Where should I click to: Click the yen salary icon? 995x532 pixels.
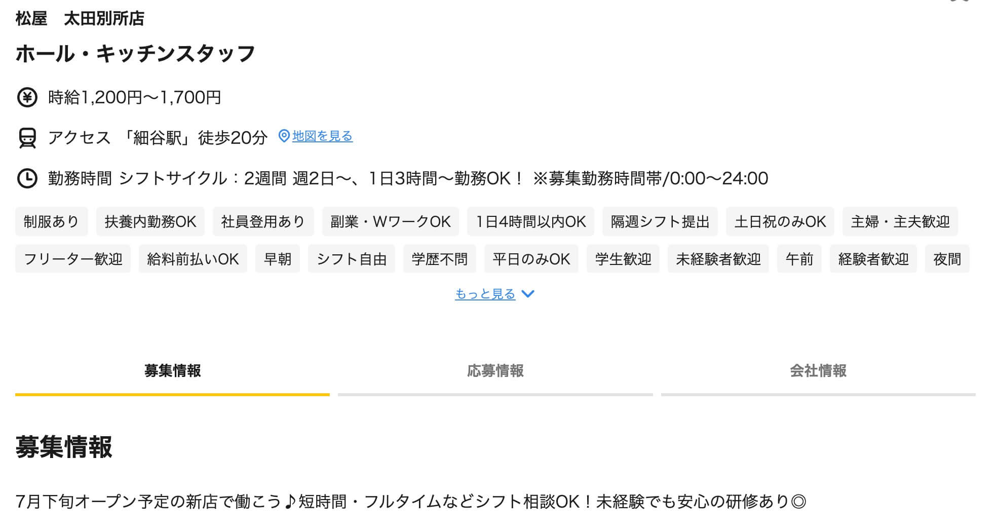(27, 97)
